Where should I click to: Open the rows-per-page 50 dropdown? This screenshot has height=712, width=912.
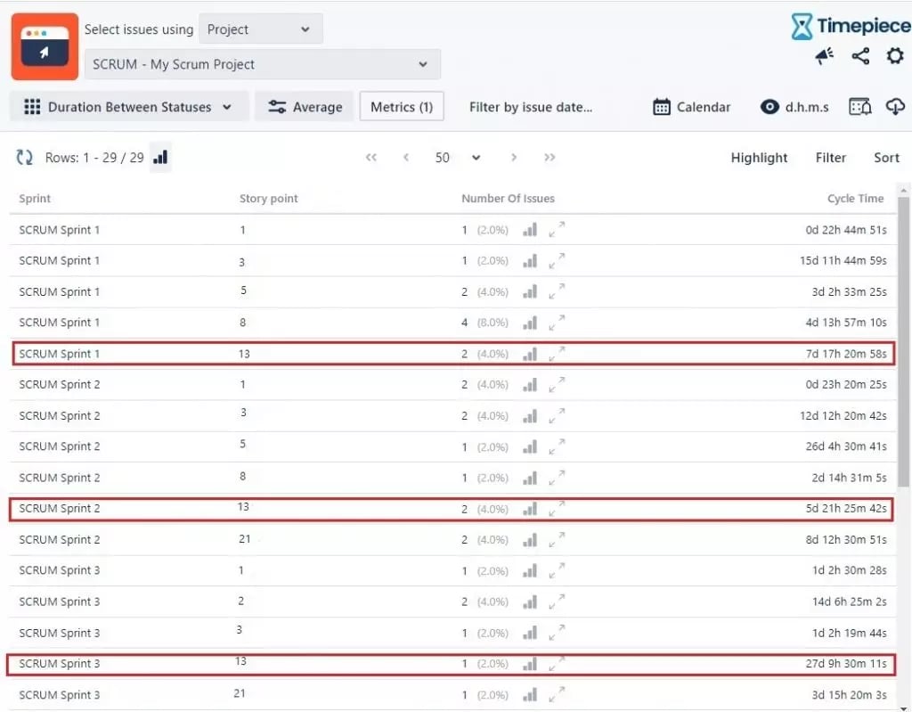pos(458,158)
